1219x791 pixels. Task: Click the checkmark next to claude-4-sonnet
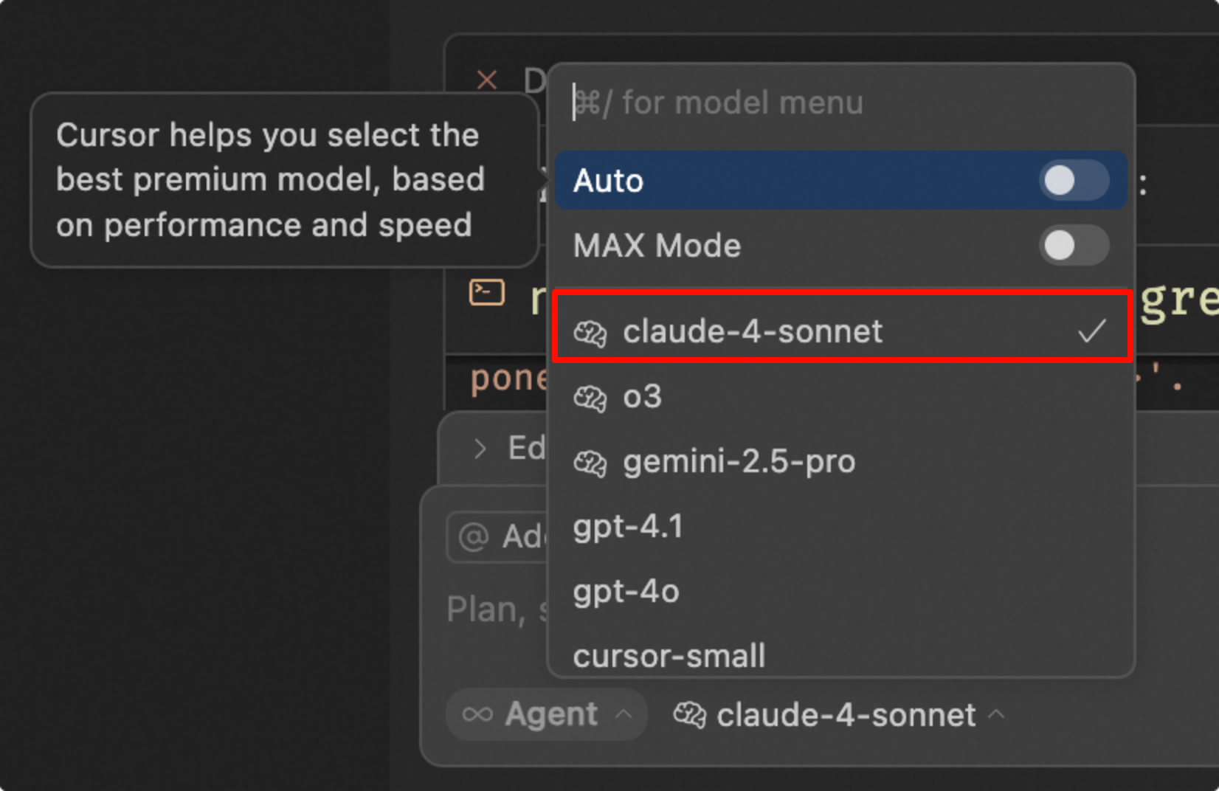(x=1091, y=331)
